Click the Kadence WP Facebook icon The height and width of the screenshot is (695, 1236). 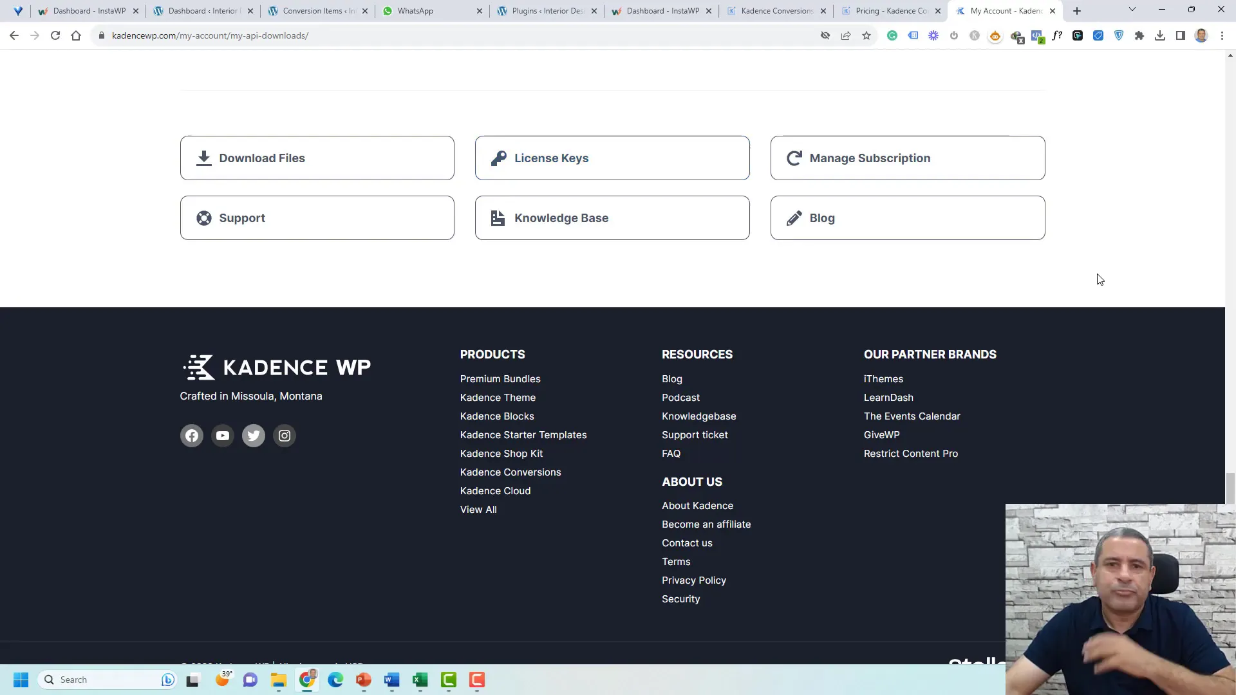pos(192,435)
